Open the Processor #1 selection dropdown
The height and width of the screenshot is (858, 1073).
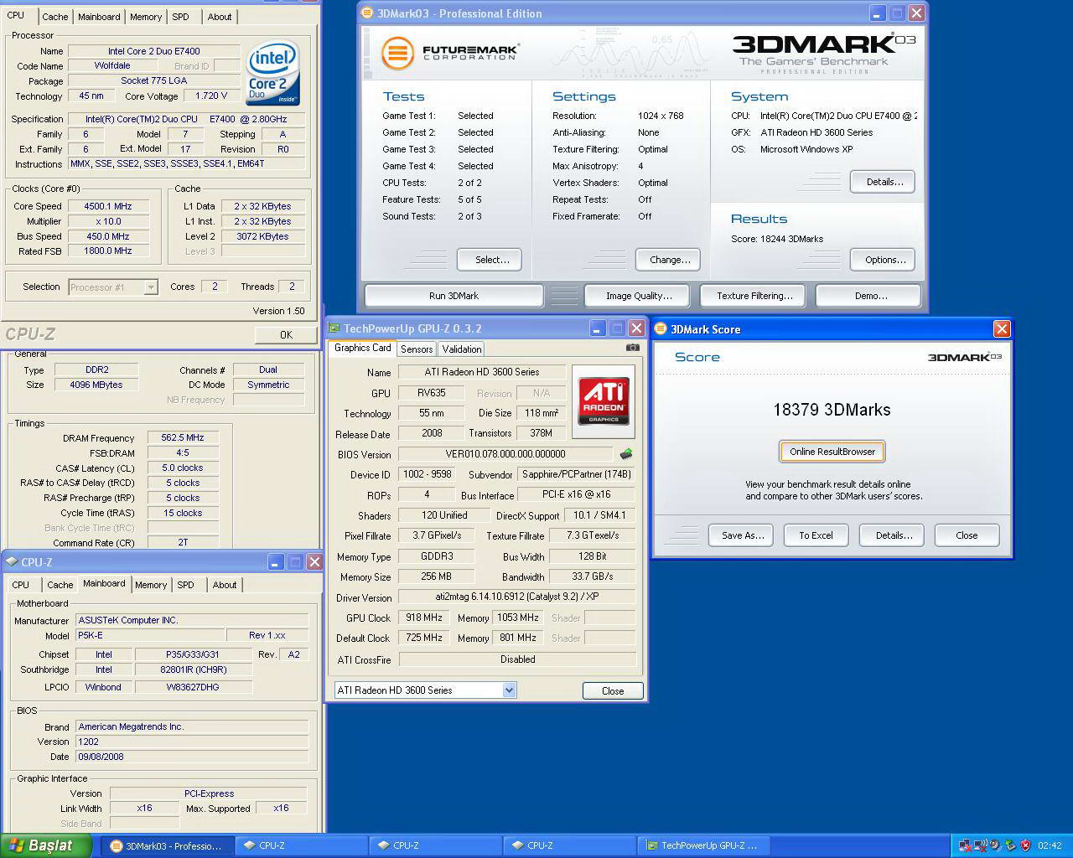click(x=151, y=287)
